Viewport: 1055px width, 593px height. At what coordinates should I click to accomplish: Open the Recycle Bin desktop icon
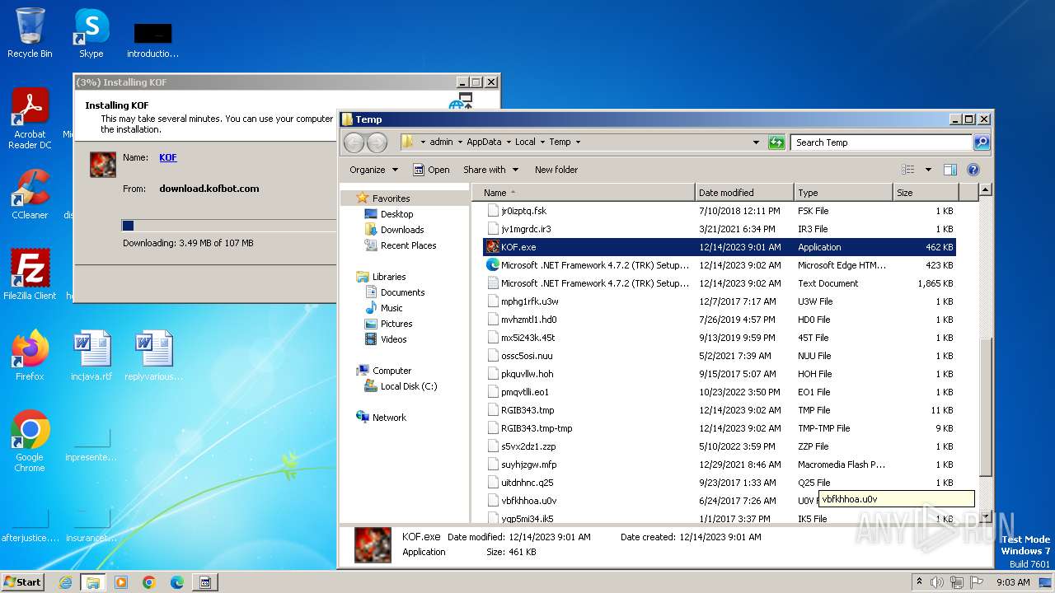30,33
